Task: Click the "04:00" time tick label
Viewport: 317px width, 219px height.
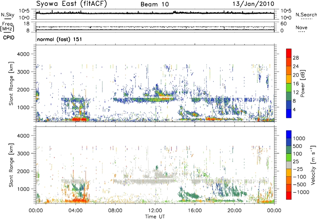Action: tap(75, 211)
